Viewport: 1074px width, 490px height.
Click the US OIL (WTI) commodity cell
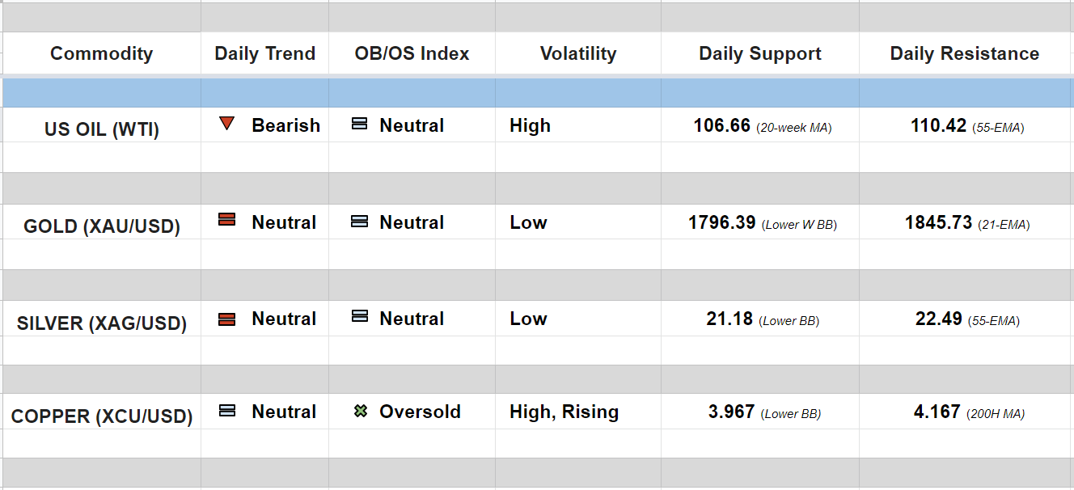click(102, 129)
